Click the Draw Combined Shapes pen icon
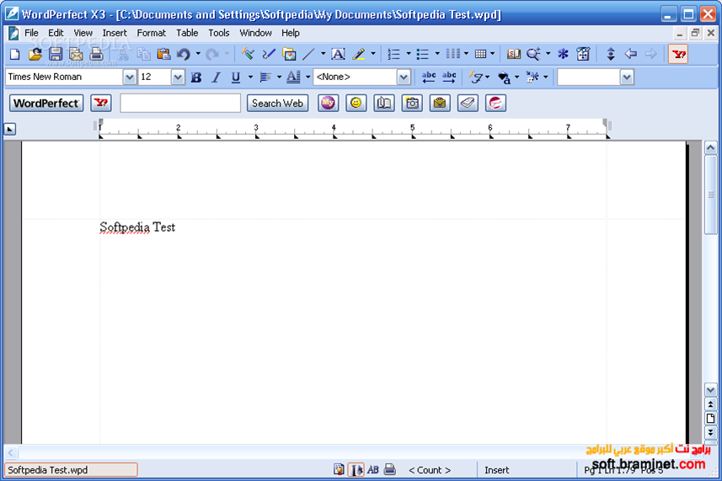 pos(269,54)
